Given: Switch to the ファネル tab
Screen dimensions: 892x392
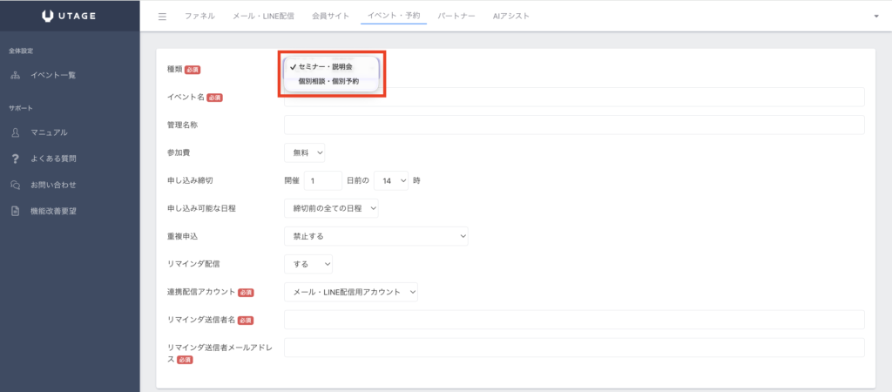Looking at the screenshot, I should tap(199, 17).
